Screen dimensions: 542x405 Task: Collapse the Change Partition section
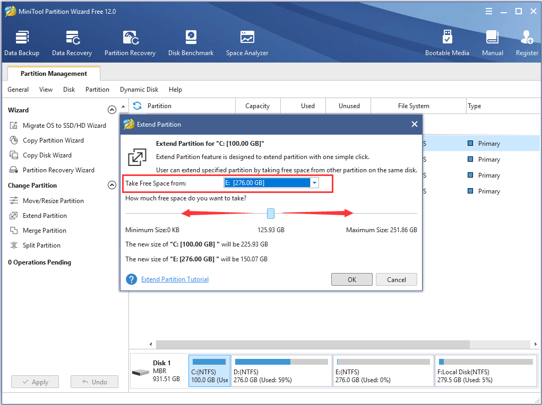click(x=111, y=185)
